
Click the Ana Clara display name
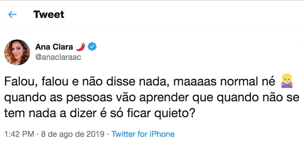pos(54,47)
